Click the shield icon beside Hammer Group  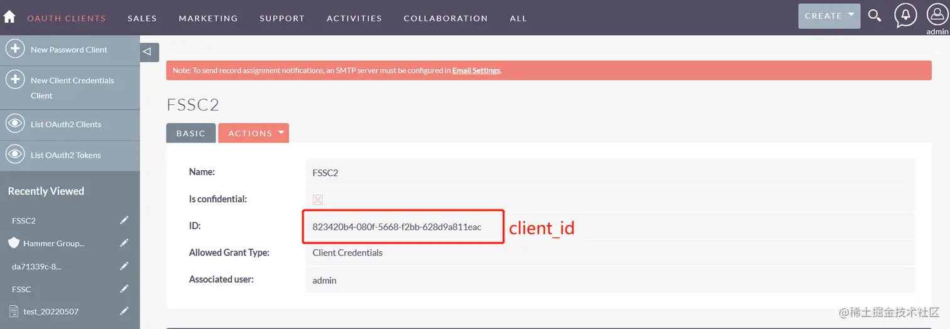pyautogui.click(x=14, y=243)
